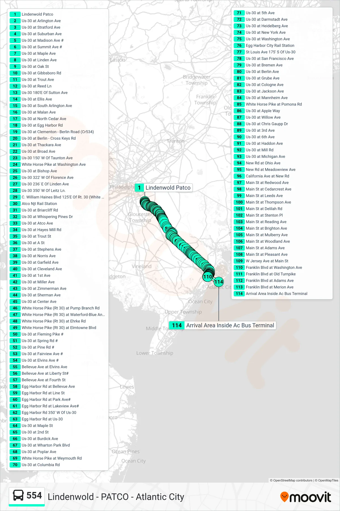The width and height of the screenshot is (340, 511).
Task: Select stop 71 Us-30 at 5th Ave
Action: pyautogui.click(x=254, y=13)
